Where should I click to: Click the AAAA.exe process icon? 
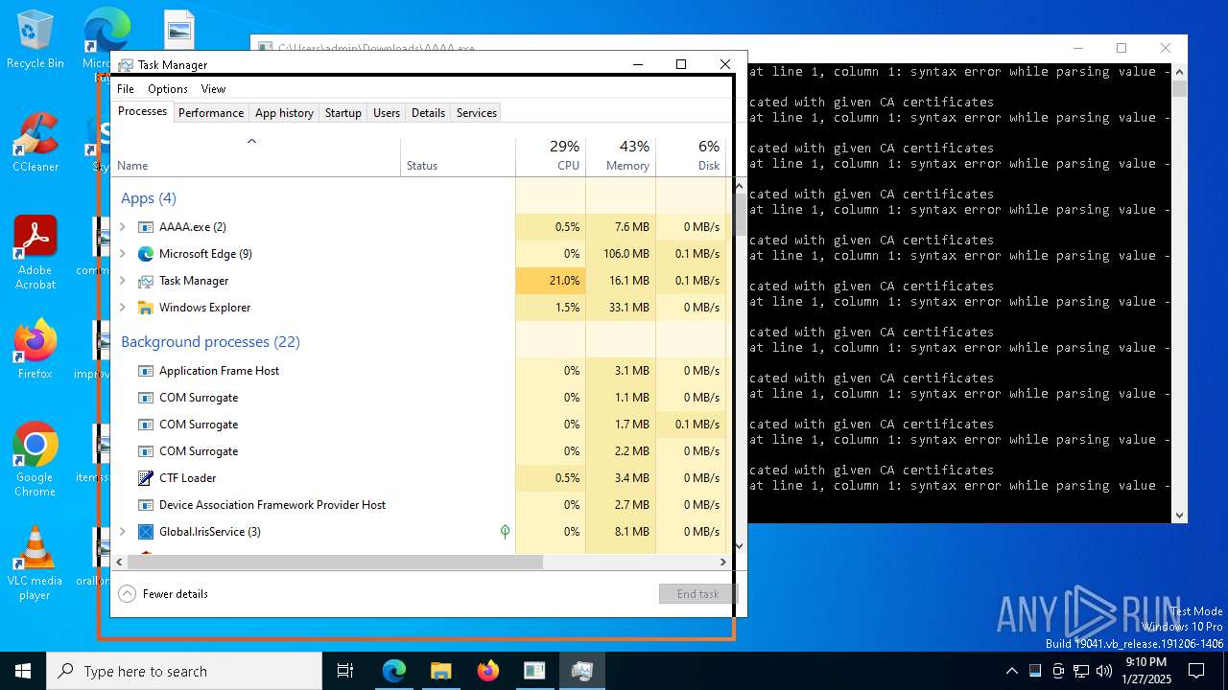(146, 227)
